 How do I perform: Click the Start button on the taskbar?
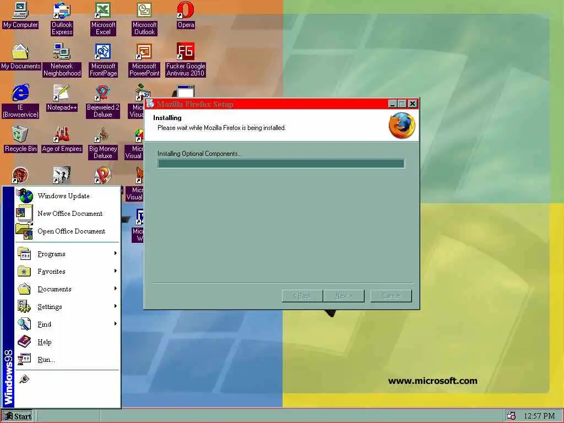pos(17,416)
